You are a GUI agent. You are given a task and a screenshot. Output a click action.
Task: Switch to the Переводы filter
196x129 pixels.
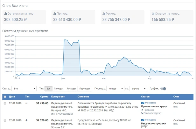click(x=85, y=89)
